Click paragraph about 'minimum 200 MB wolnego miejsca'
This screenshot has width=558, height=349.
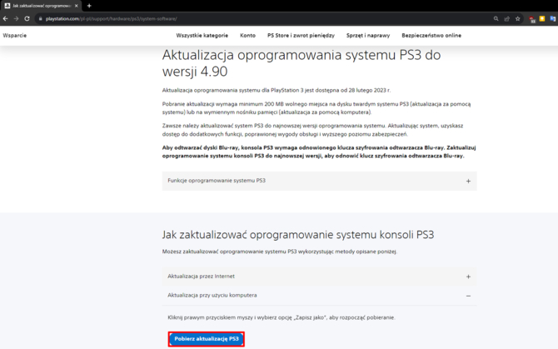tap(316, 108)
